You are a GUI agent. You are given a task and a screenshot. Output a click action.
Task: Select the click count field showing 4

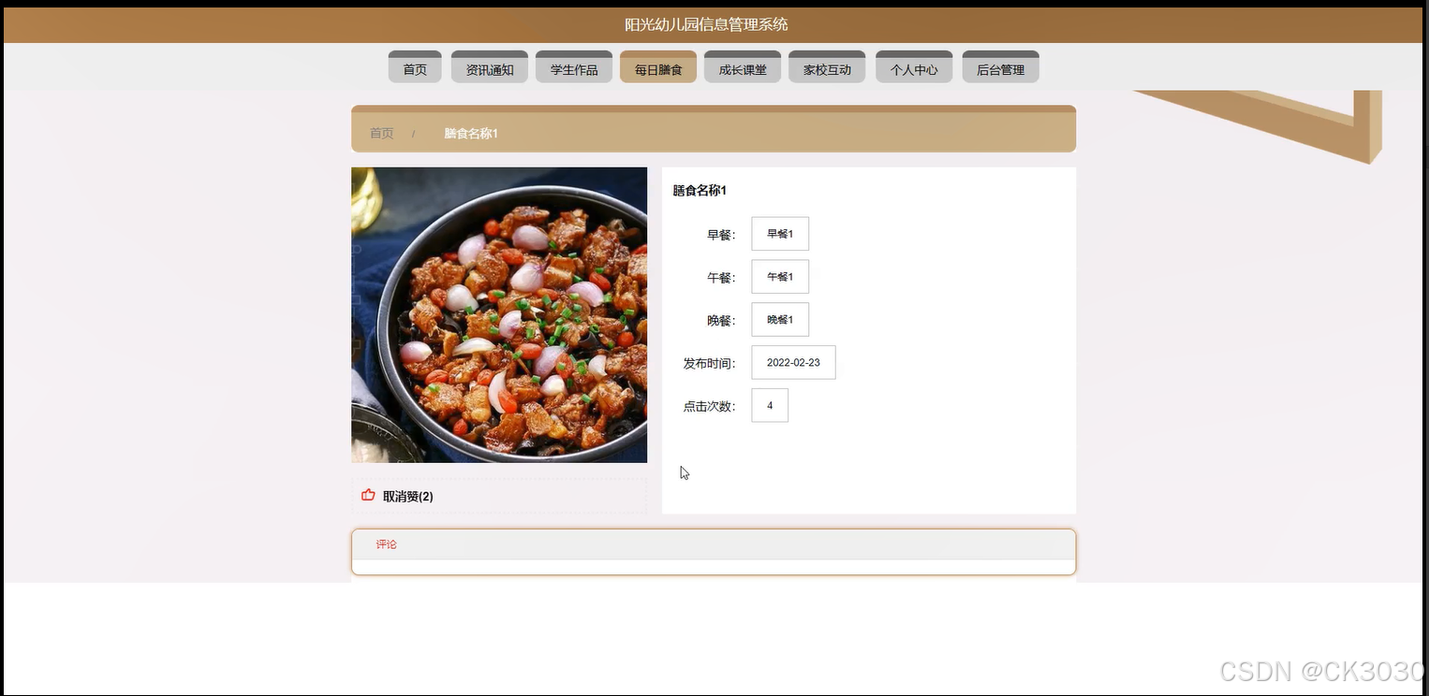[x=769, y=405]
